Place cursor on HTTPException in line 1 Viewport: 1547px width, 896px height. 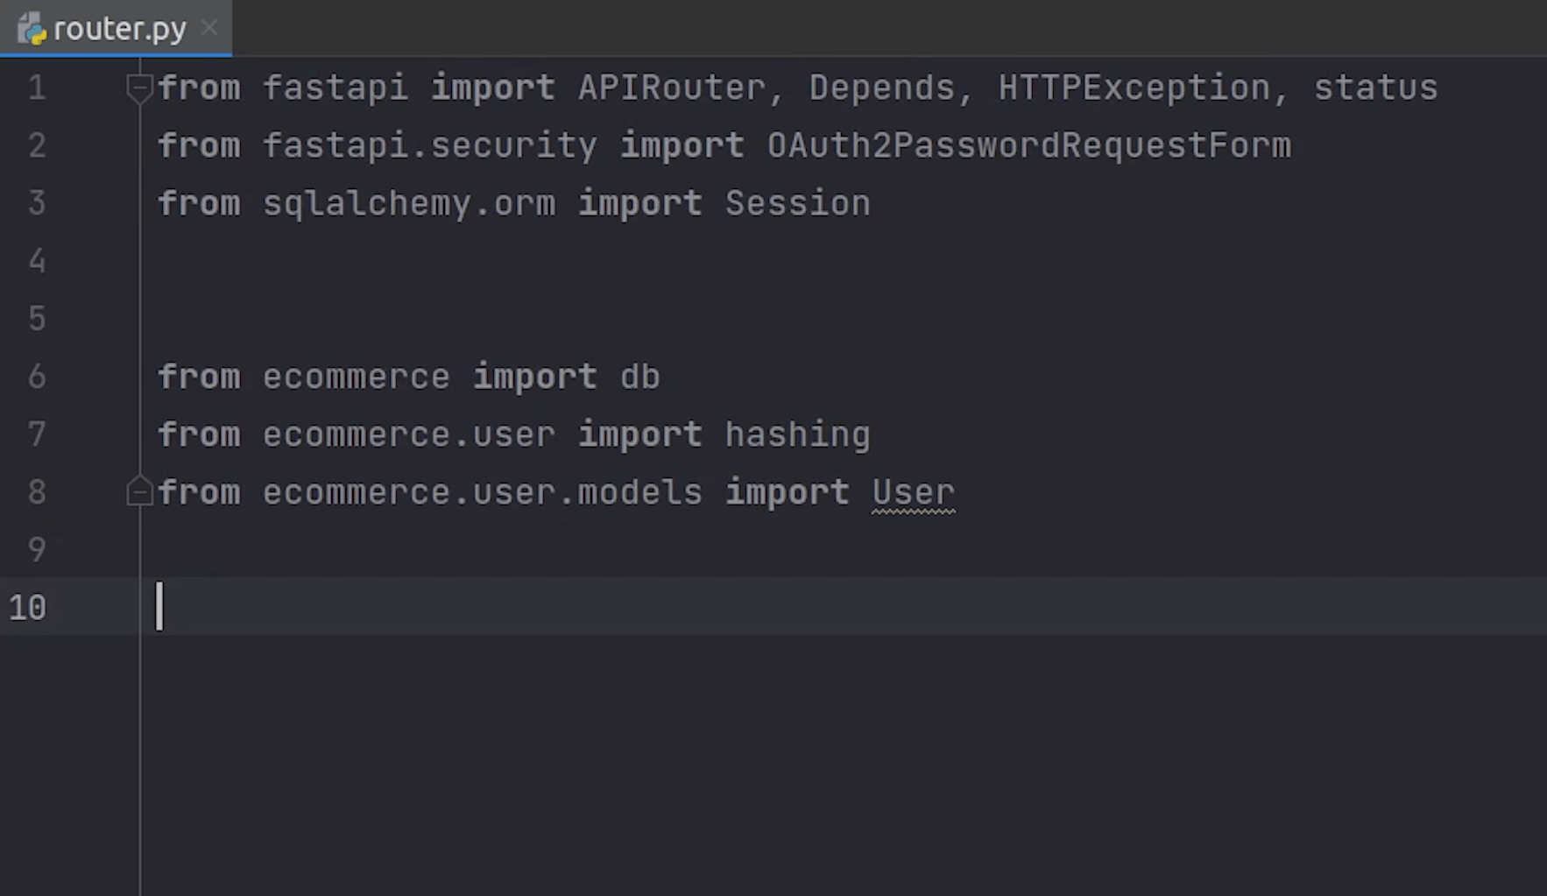[x=1134, y=88]
